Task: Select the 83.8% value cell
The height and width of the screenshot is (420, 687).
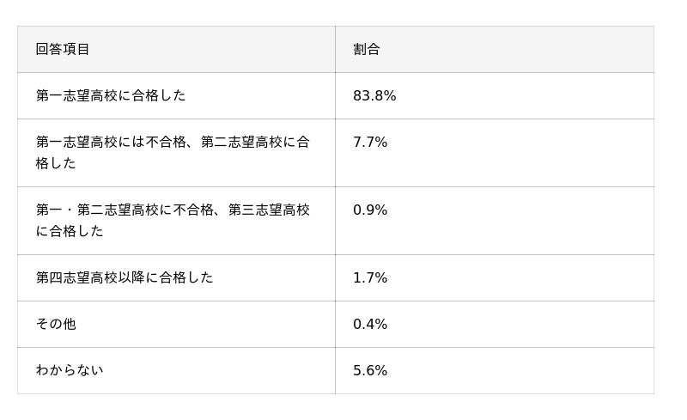Action: (x=374, y=96)
